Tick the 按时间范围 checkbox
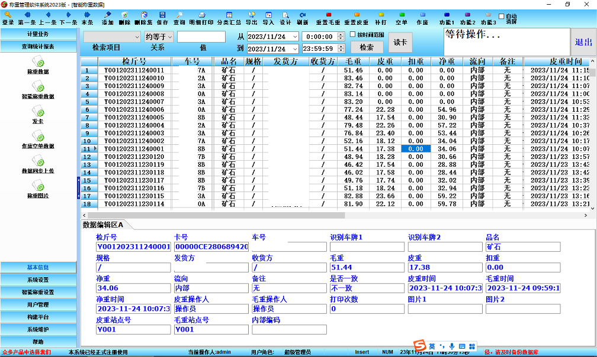Viewport: 597px width, 357px height. tap(353, 35)
